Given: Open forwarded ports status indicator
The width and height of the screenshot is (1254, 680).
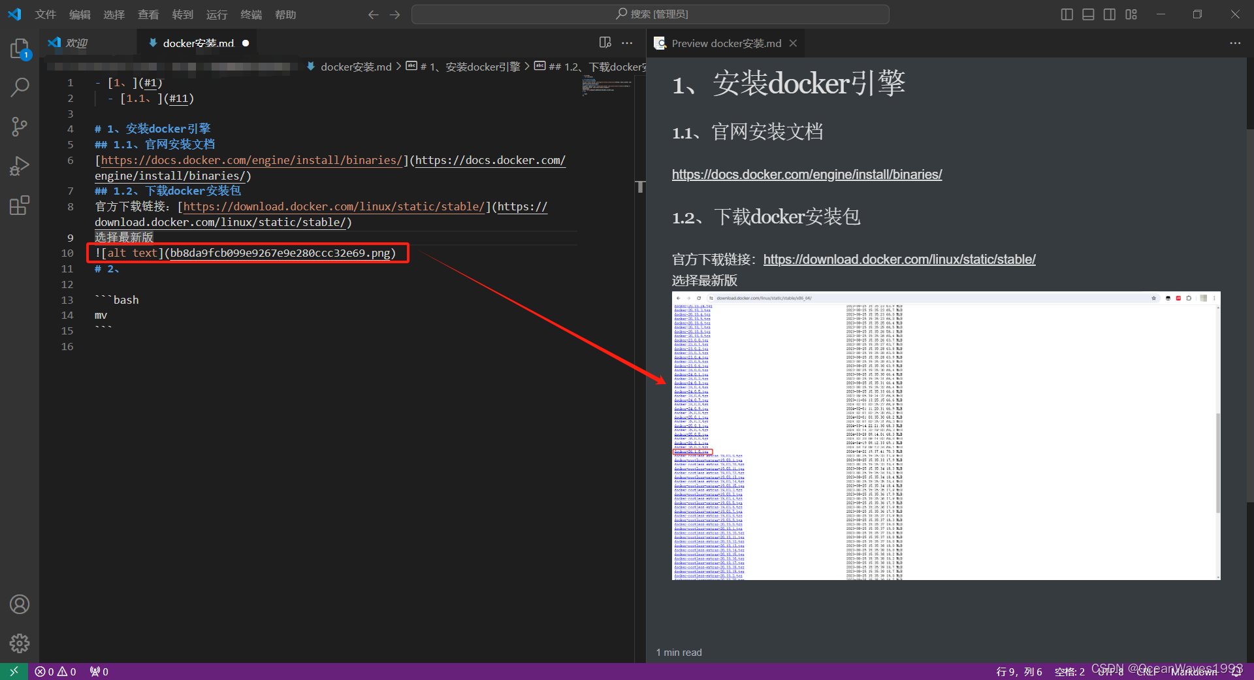Looking at the screenshot, I should (99, 672).
